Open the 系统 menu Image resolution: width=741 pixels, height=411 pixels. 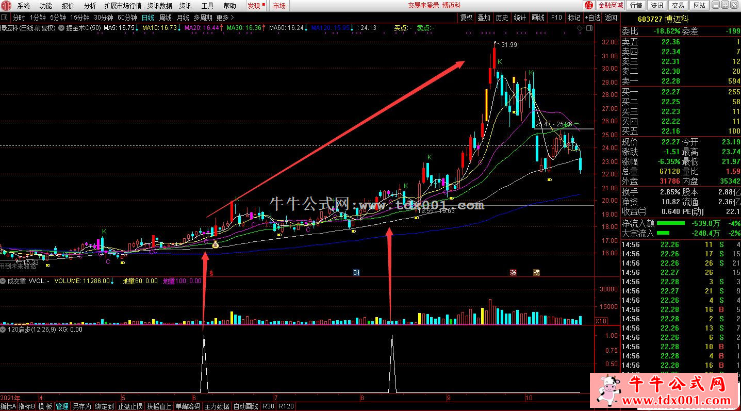coord(24,6)
